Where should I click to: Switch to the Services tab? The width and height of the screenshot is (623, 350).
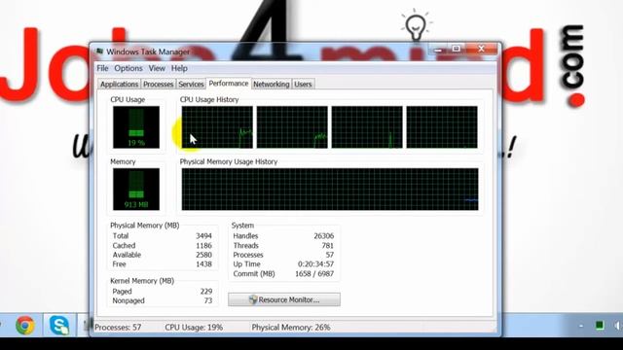click(x=191, y=85)
